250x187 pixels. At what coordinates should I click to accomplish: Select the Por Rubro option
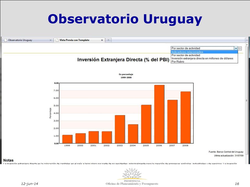point(204,62)
